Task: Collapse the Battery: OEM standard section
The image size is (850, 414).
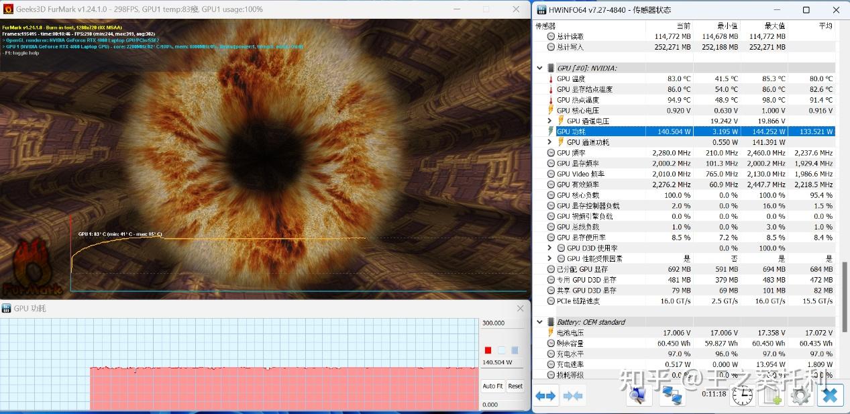Action: click(539, 321)
